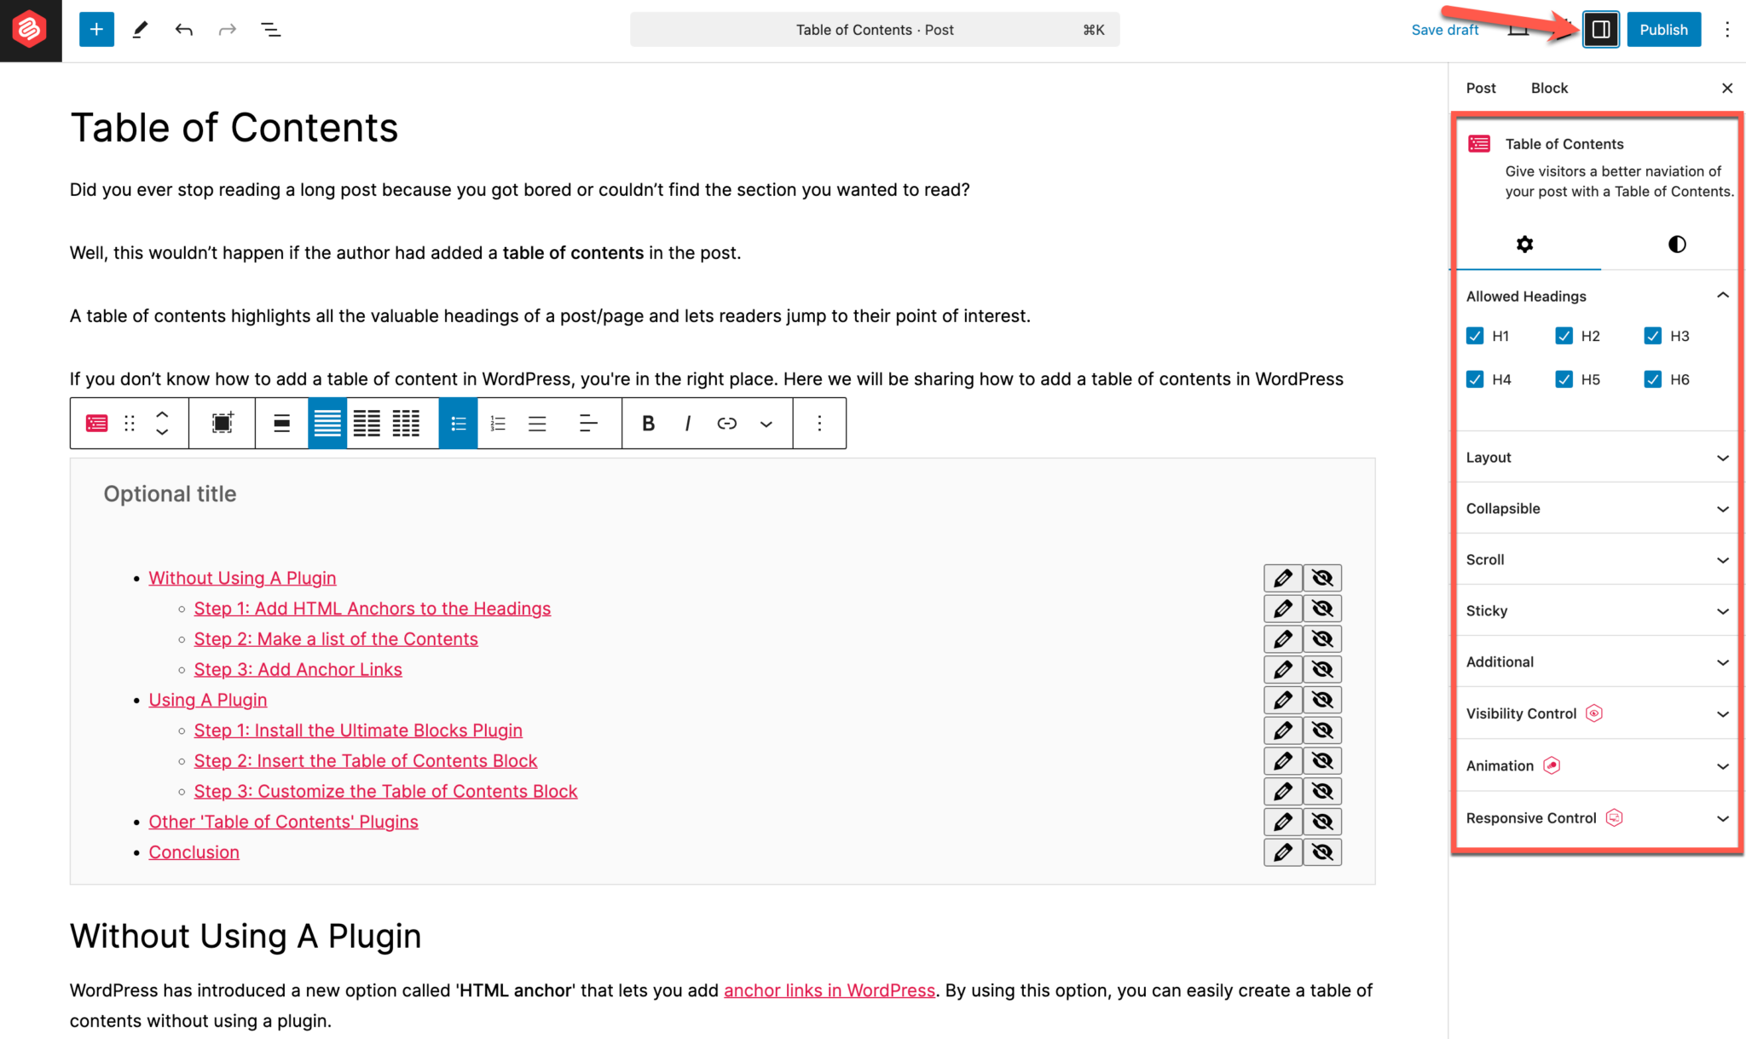Image resolution: width=1746 pixels, height=1039 pixels.
Task: Click the Save draft link
Action: pyautogui.click(x=1444, y=30)
